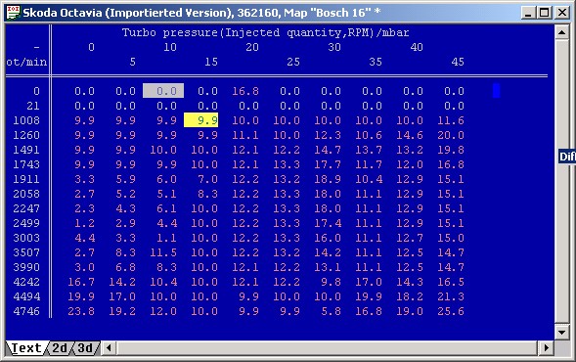The height and width of the screenshot is (362, 576).
Task: Click the Turbo pressure map title text
Action: click(x=266, y=32)
